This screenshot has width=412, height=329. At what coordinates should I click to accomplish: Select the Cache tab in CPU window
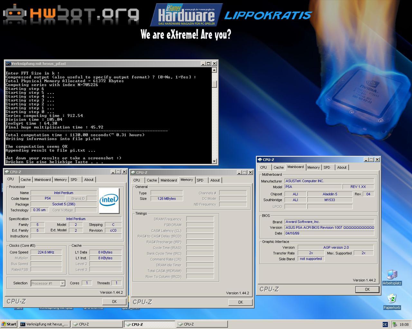[26, 180]
